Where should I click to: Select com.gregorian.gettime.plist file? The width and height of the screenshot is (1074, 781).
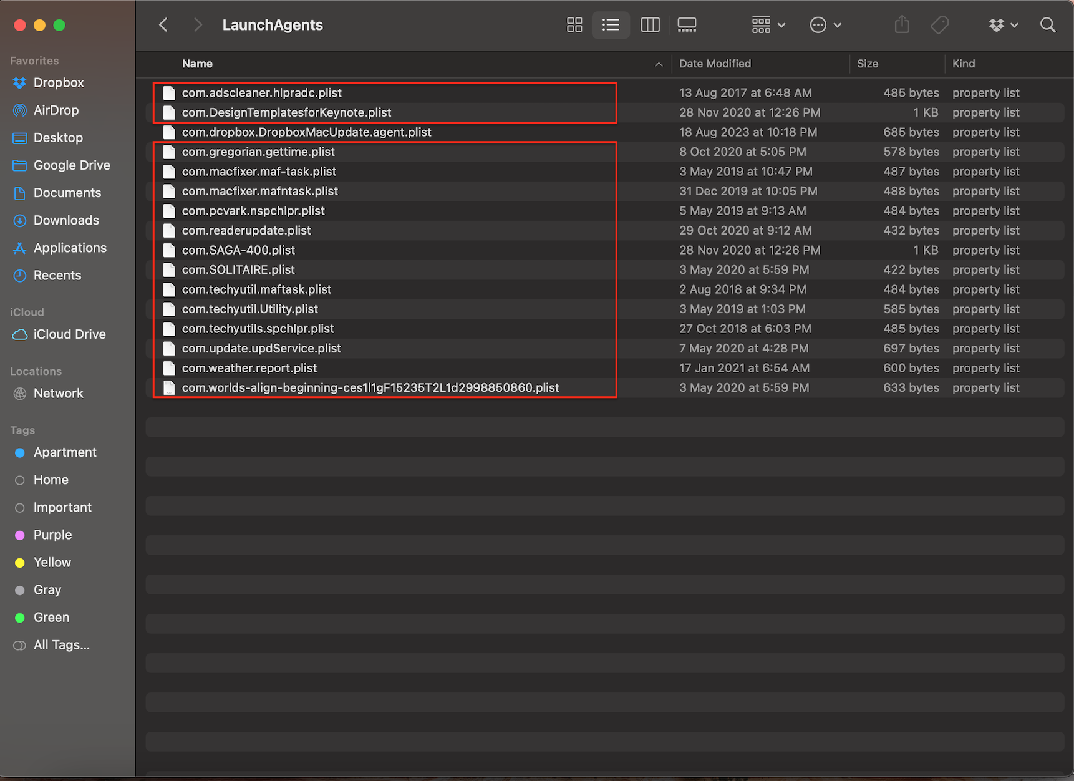[605, 152]
